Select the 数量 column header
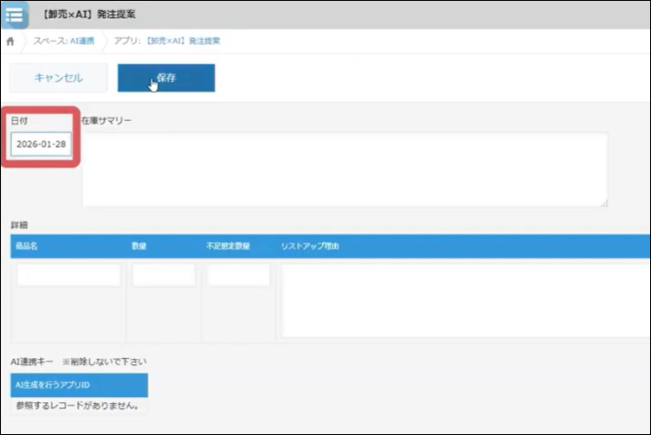This screenshot has width=651, height=435. pyautogui.click(x=139, y=246)
